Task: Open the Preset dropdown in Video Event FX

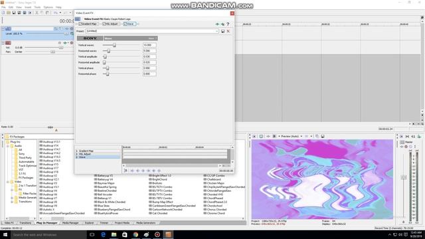Action: click(x=216, y=31)
